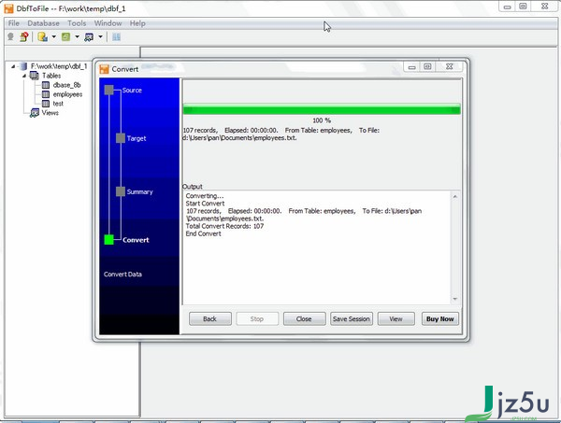Open dropdown arrow beside yellow database icon

53,36
